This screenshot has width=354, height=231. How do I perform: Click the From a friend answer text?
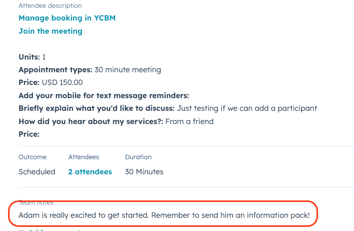coord(189,122)
